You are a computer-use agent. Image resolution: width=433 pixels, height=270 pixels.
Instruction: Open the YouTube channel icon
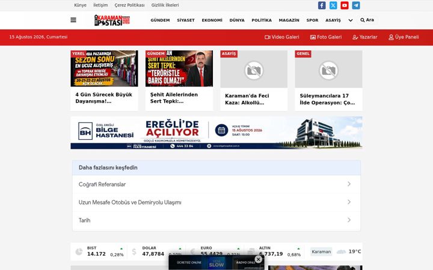click(x=345, y=5)
